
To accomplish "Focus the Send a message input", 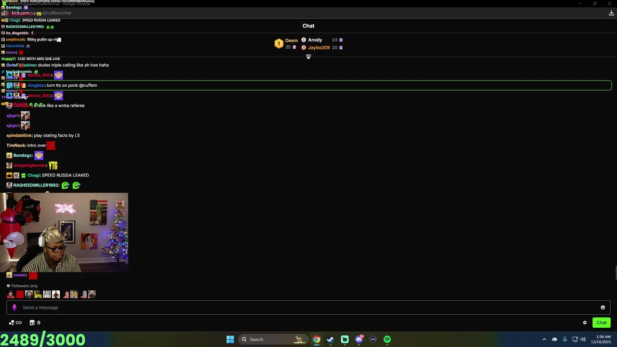I will pyautogui.click(x=308, y=307).
